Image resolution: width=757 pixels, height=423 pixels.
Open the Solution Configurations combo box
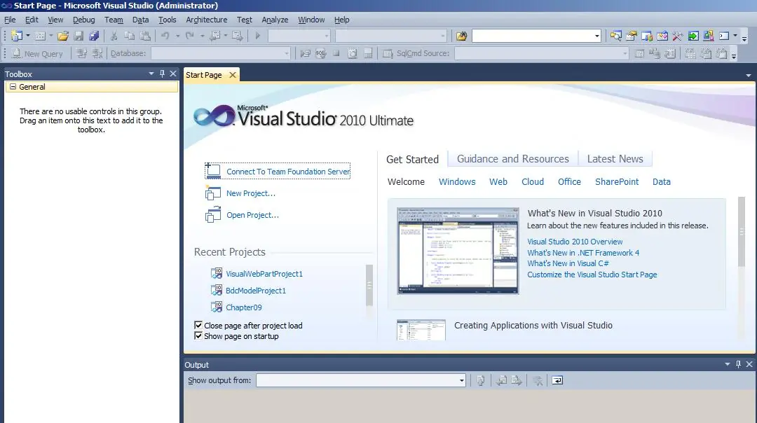point(299,36)
